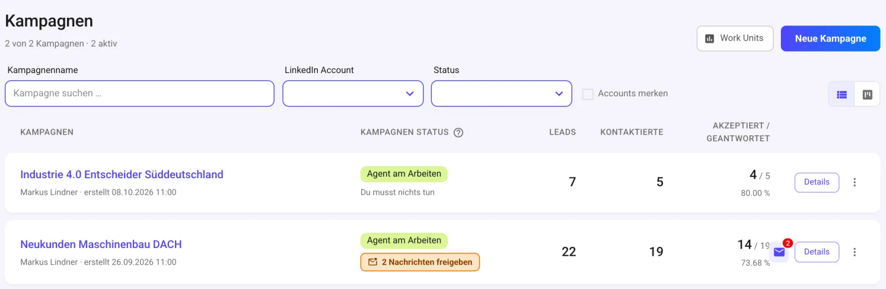The height and width of the screenshot is (289, 886).
Task: Click the KAMPAGNEN column header
Action: pos(47,132)
